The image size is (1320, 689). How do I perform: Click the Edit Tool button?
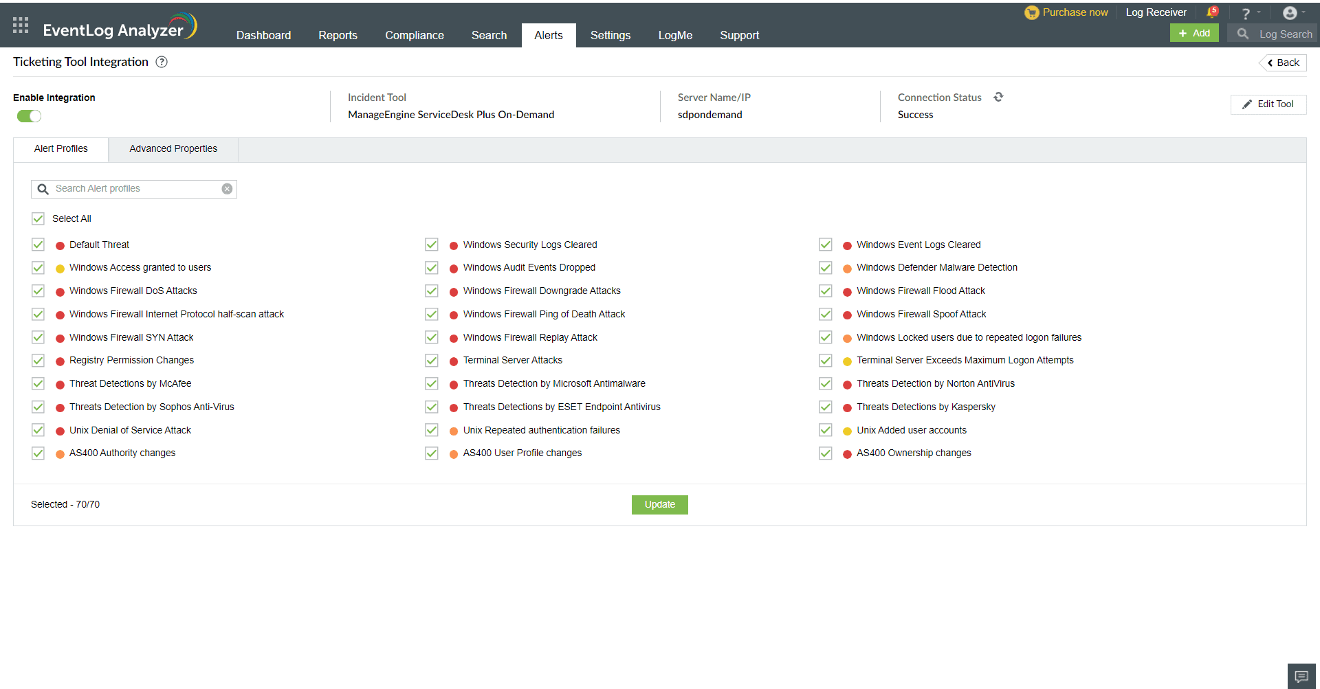point(1268,104)
